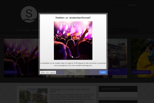
Task: Click the search magnifier icon
Action: (136, 30)
